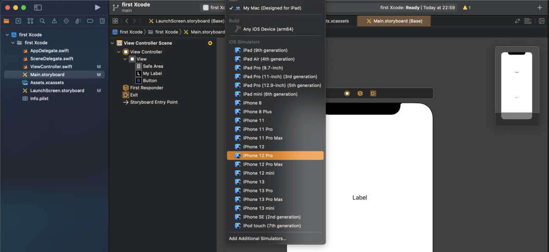Choose Any iOS Device (arm64)

[x=275, y=29]
